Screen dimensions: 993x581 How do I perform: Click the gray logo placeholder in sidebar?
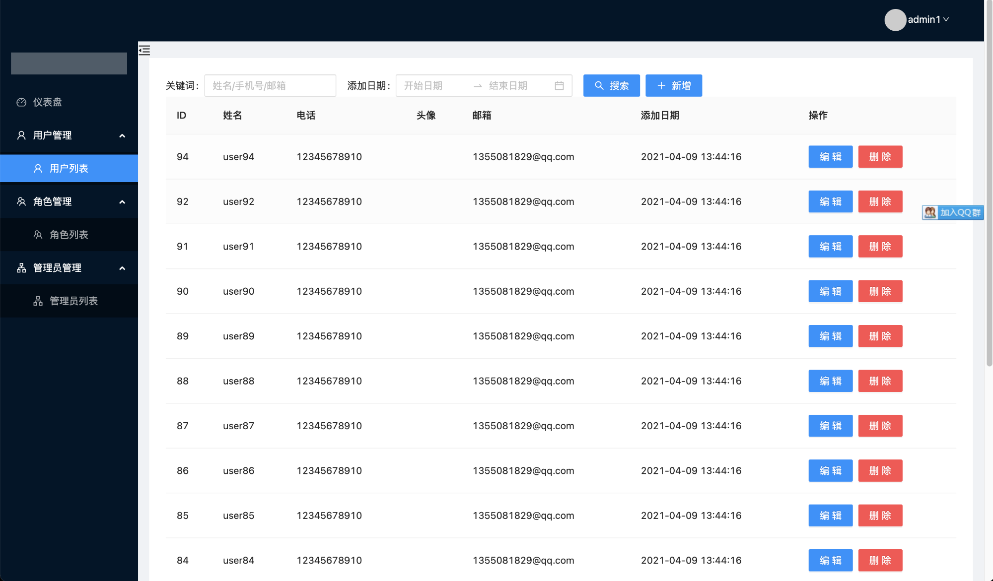click(69, 64)
